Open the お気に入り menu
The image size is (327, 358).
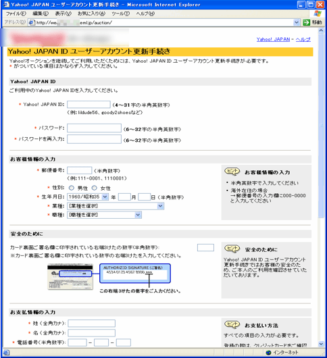(91, 14)
